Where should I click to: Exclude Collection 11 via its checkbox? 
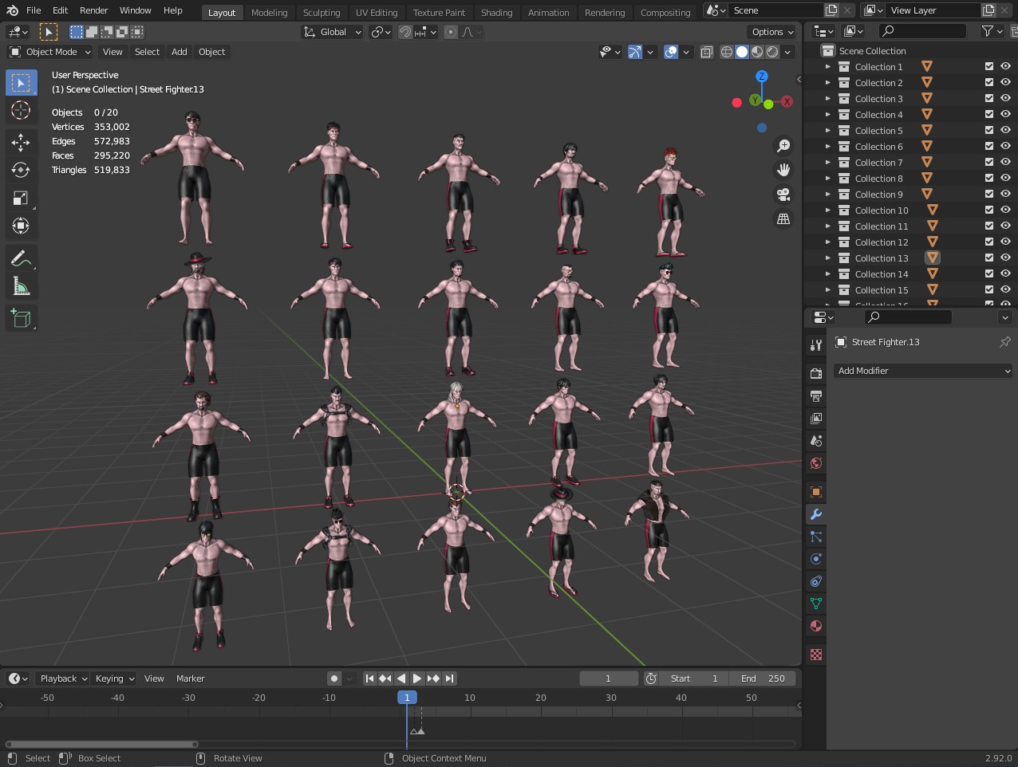(989, 226)
